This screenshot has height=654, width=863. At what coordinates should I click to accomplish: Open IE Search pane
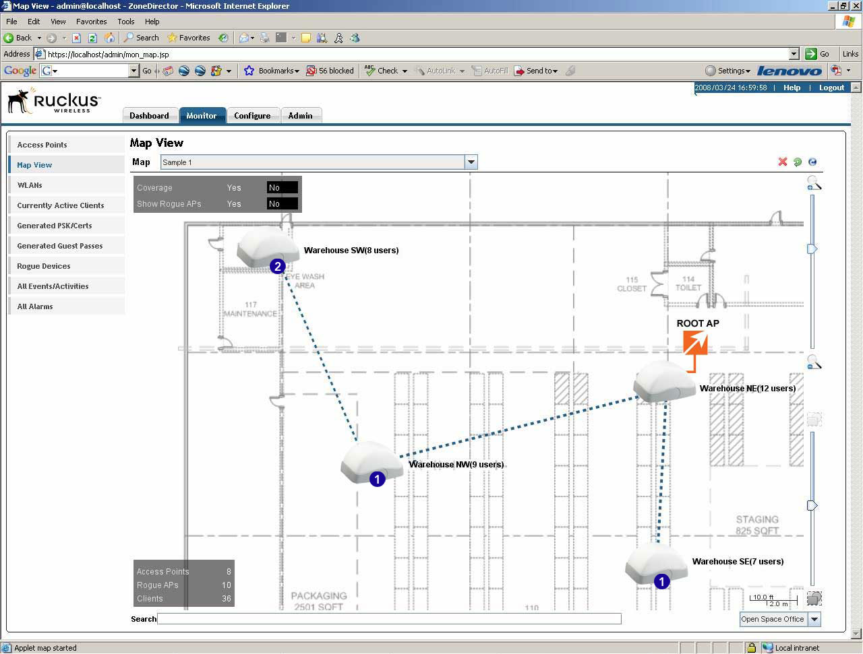[x=141, y=38]
